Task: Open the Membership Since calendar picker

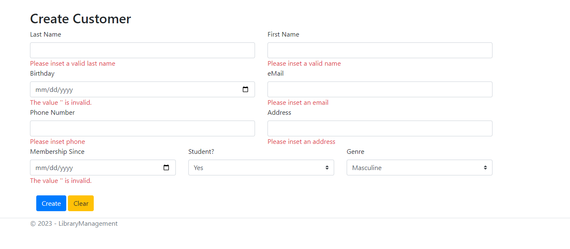Action: point(166,167)
